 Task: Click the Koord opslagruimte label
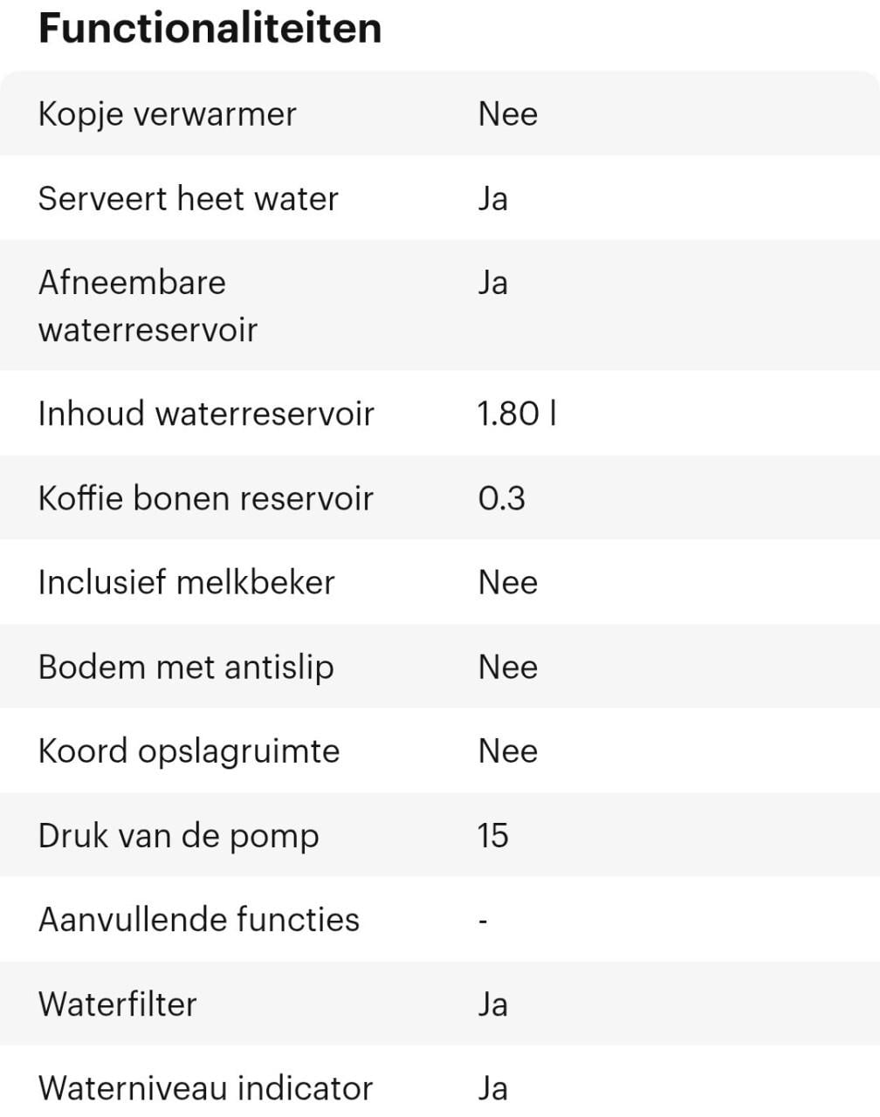pyautogui.click(x=189, y=751)
